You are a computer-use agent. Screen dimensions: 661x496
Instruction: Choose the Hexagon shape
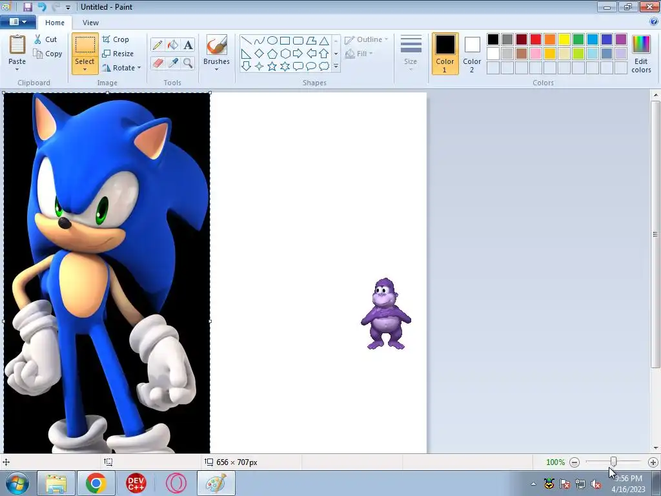point(285,54)
